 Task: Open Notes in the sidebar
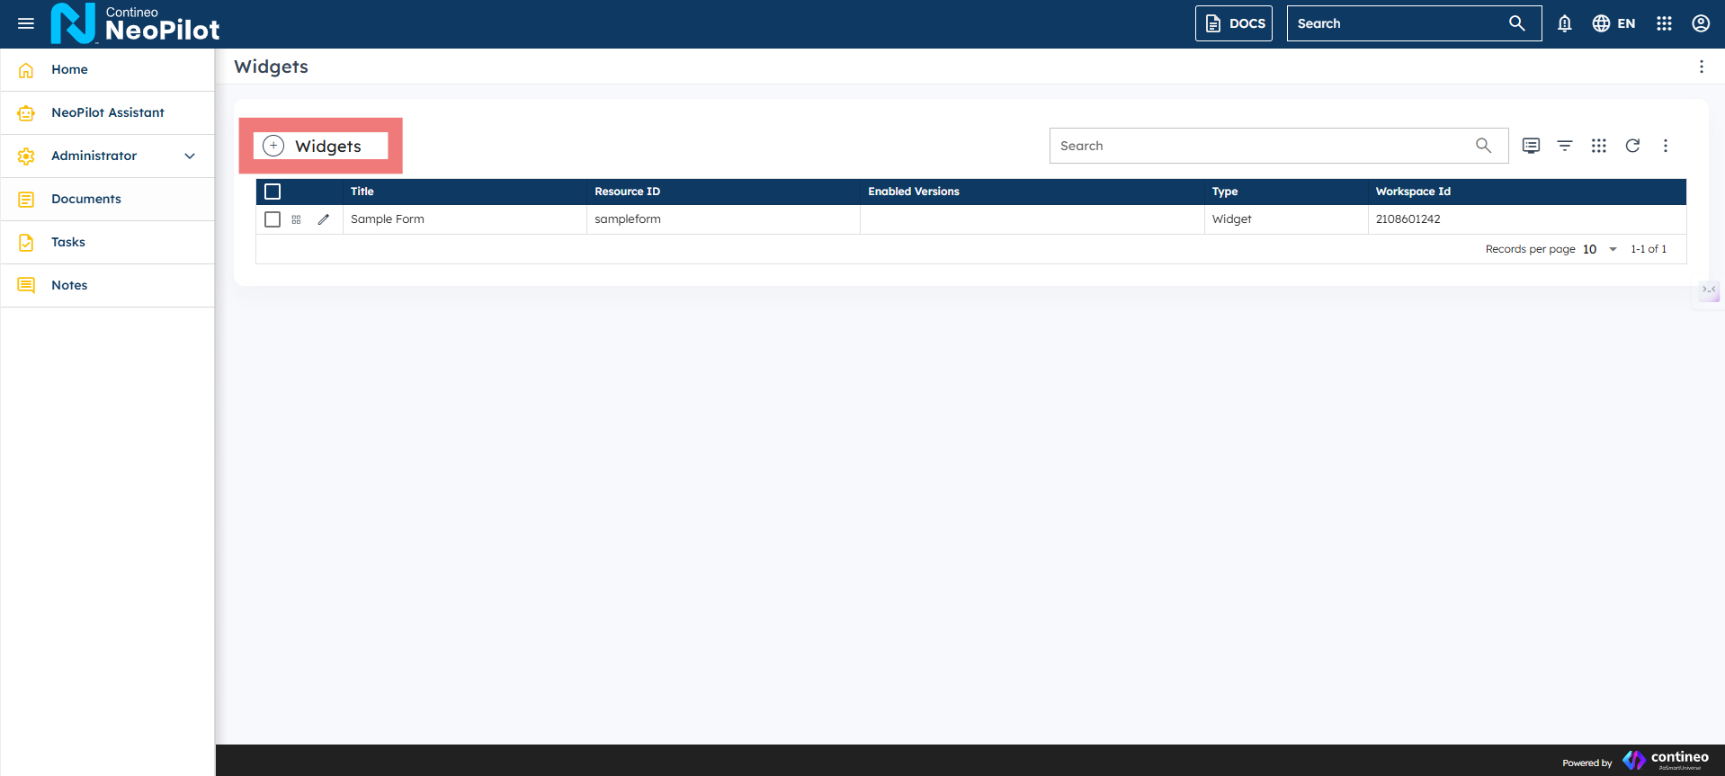point(108,285)
